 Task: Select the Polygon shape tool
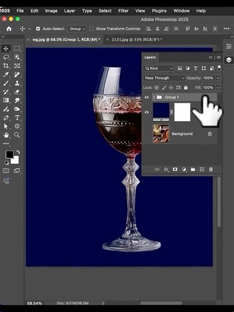click(x=17, y=127)
